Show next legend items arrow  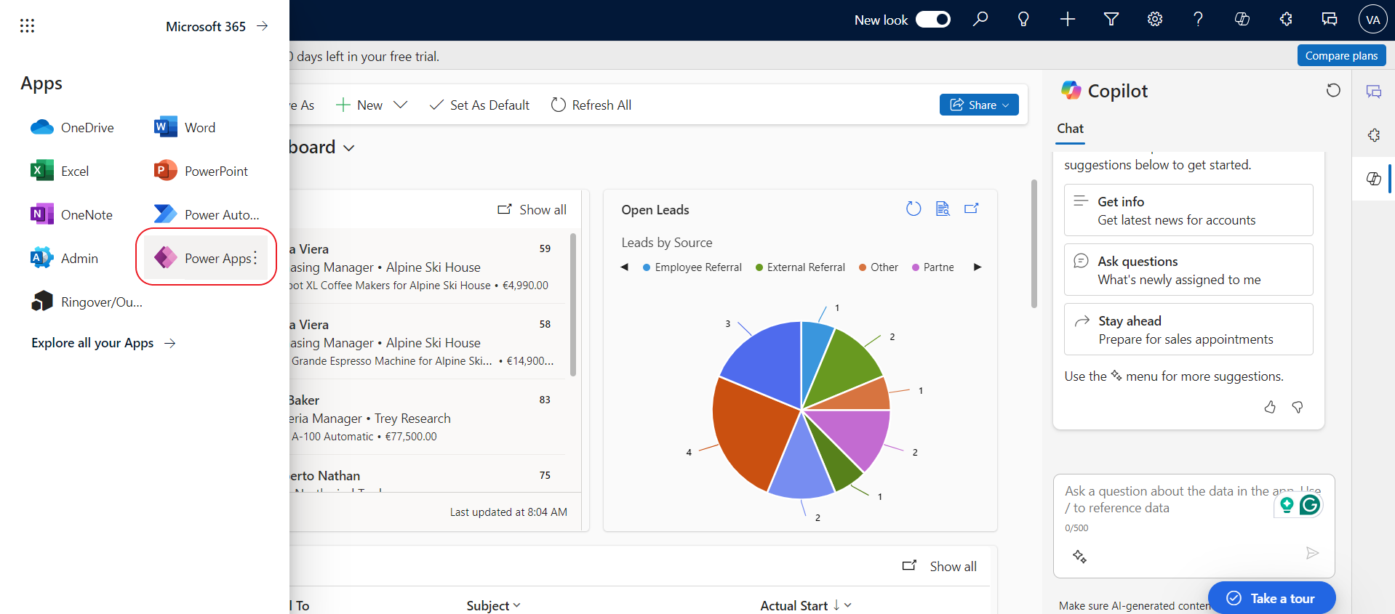(978, 267)
